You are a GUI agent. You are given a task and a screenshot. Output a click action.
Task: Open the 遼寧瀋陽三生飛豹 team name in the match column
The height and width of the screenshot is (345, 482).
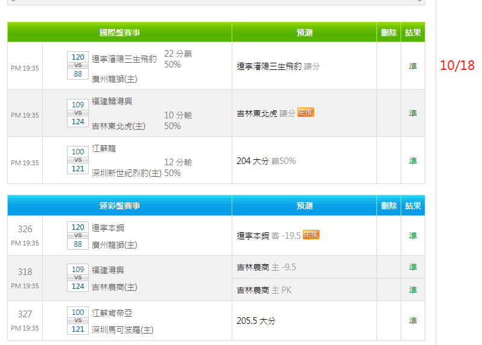pyautogui.click(x=124, y=59)
